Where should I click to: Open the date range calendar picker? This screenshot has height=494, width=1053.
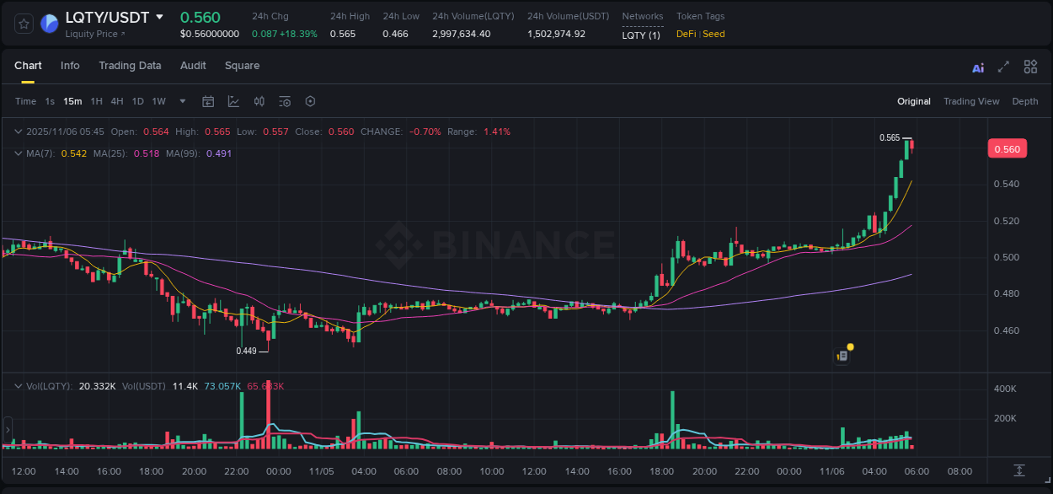point(208,100)
